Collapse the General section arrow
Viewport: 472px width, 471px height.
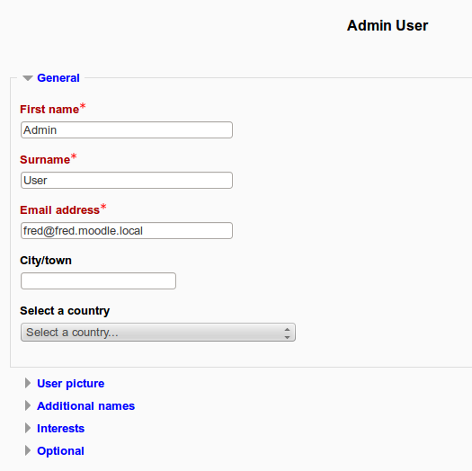(x=28, y=78)
